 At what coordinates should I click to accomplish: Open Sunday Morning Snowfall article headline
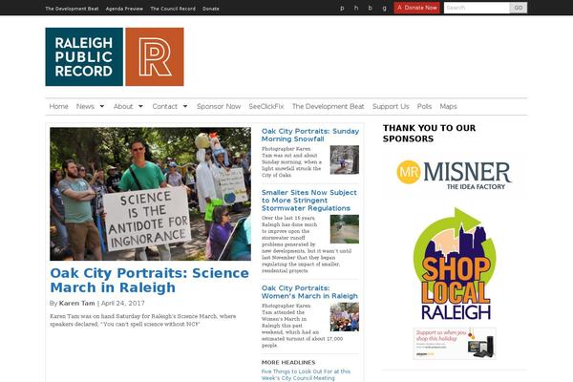pyautogui.click(x=310, y=135)
